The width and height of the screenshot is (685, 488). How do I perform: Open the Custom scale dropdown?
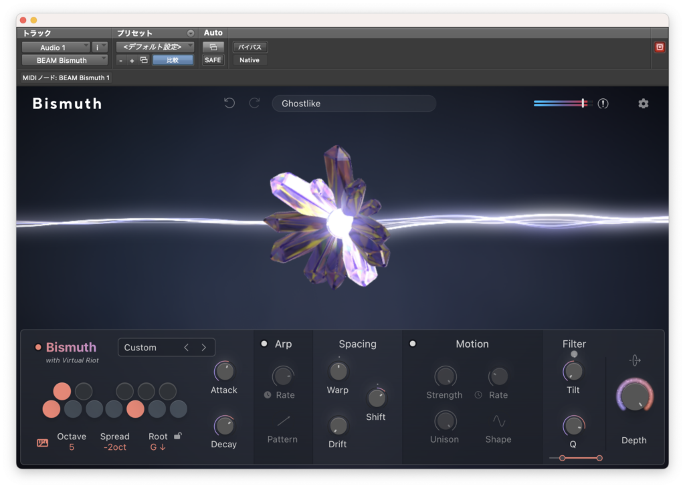(x=151, y=348)
